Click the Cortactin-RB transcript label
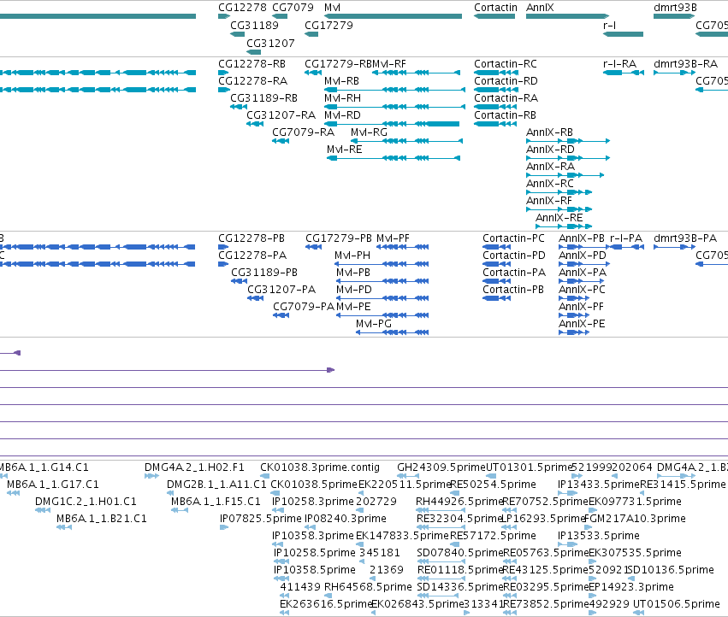The height and width of the screenshot is (617, 728). (505, 115)
